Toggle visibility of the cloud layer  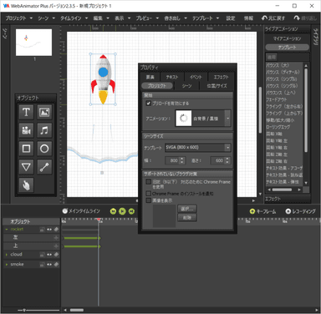point(49,255)
